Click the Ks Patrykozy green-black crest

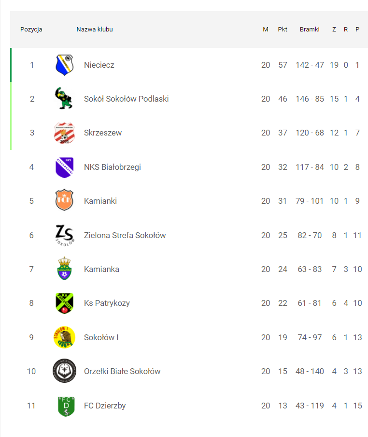64,303
